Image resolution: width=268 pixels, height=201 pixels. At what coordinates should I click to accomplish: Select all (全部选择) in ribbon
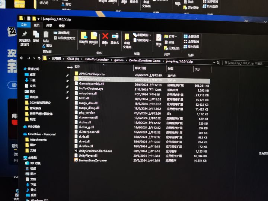tap(191, 36)
